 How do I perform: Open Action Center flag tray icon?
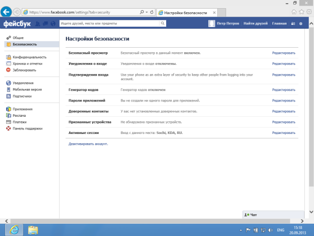(x=248, y=230)
